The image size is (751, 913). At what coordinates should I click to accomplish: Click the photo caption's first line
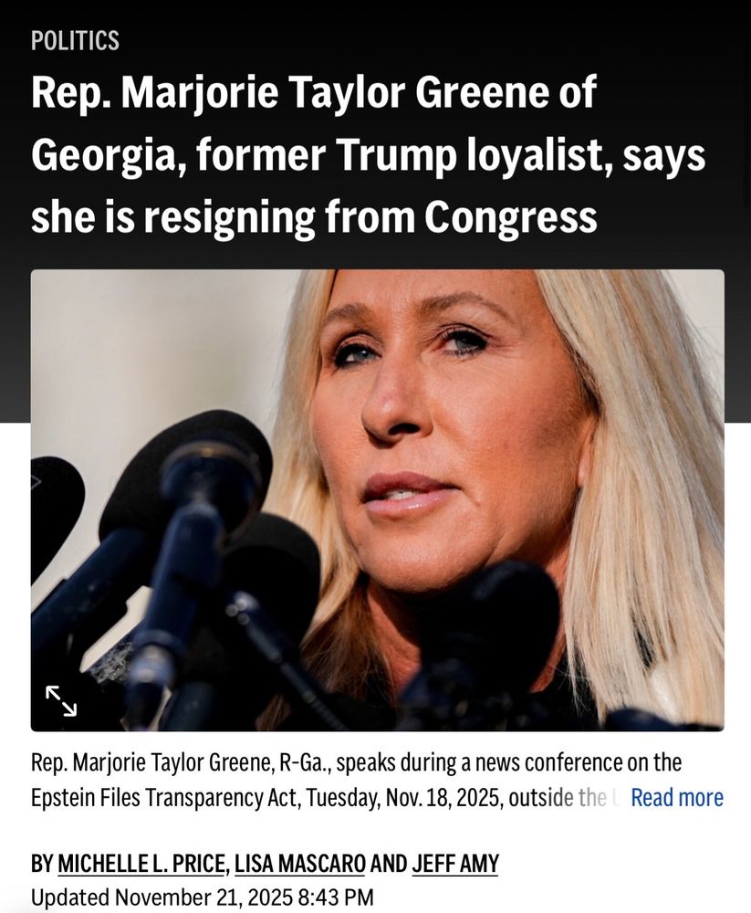pyautogui.click(x=356, y=762)
